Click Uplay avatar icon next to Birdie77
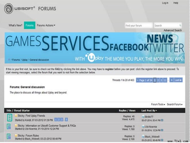The width and height of the screenshot is (190, 143). tap(143, 117)
